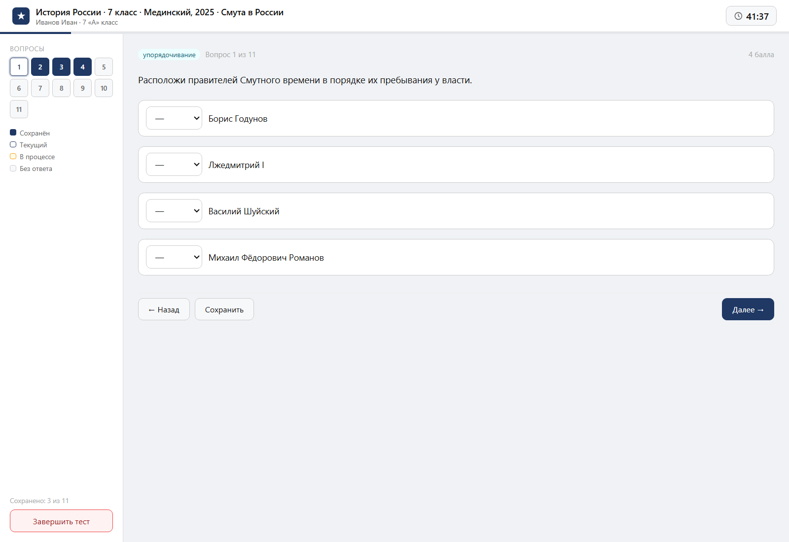Click the упорядочивание question type tag
The width and height of the screenshot is (789, 542).
[169, 55]
